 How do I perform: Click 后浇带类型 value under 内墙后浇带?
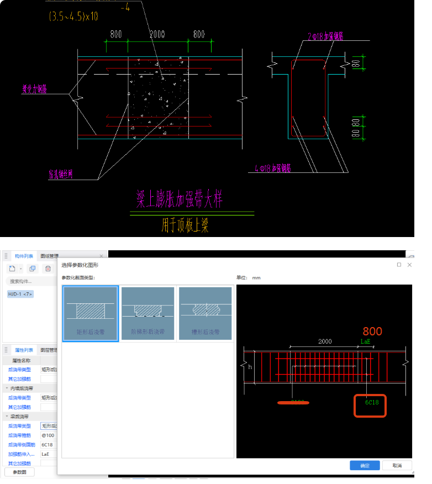[49, 398]
